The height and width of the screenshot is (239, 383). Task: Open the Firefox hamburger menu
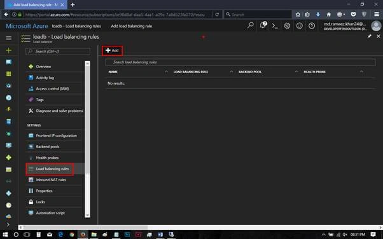(377, 15)
